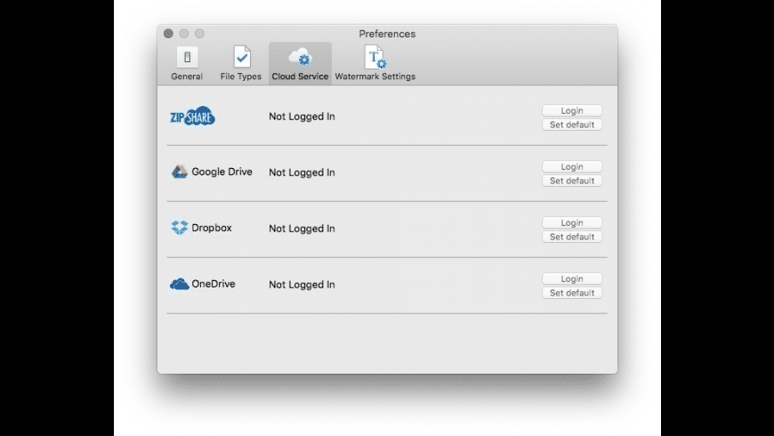Set Google Drive as default

click(x=572, y=181)
